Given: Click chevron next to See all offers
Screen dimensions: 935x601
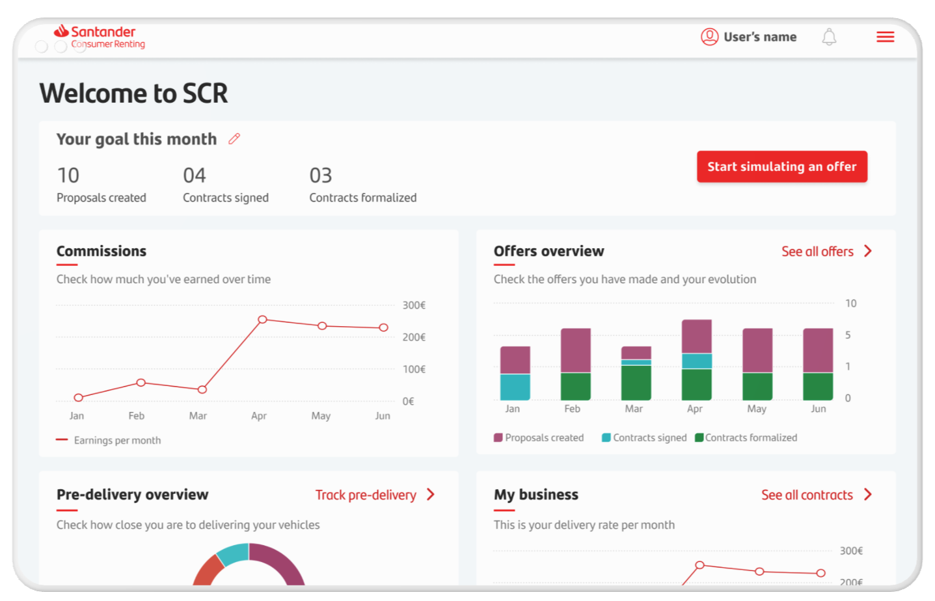Looking at the screenshot, I should click(868, 251).
